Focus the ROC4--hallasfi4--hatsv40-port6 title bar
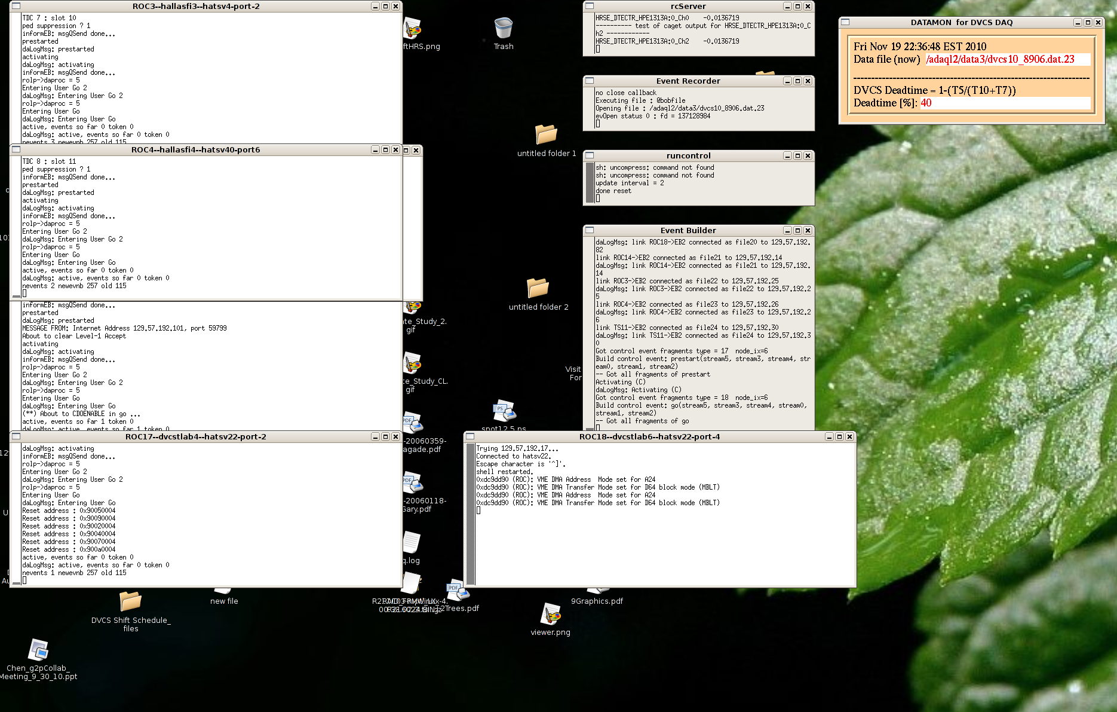Image resolution: width=1117 pixels, height=712 pixels. coord(196,149)
